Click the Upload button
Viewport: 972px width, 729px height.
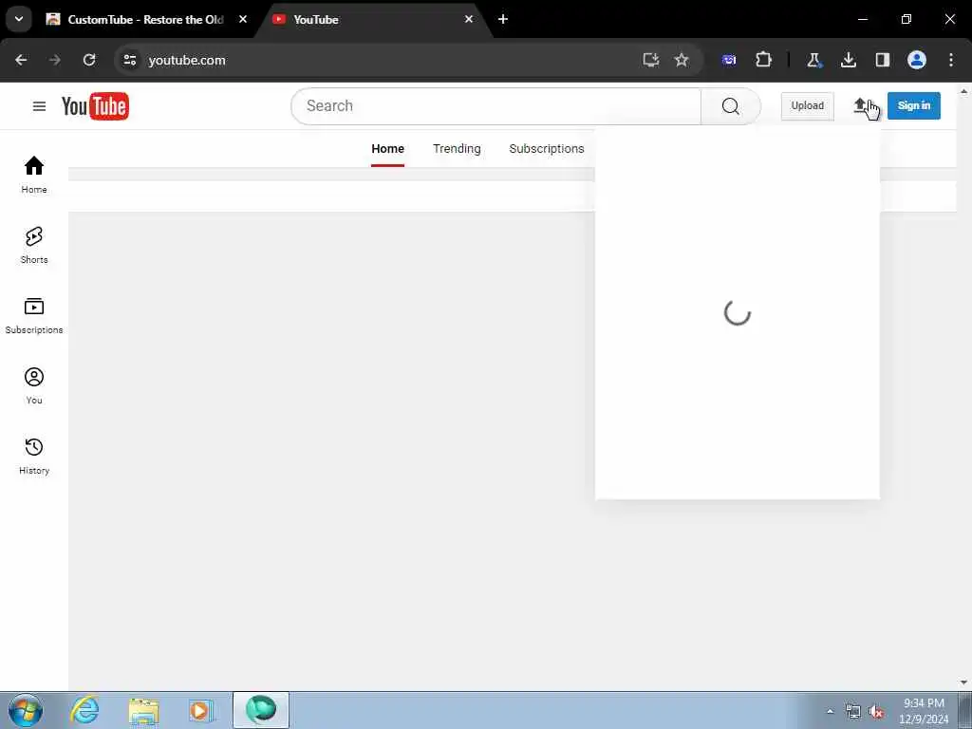pyautogui.click(x=807, y=106)
